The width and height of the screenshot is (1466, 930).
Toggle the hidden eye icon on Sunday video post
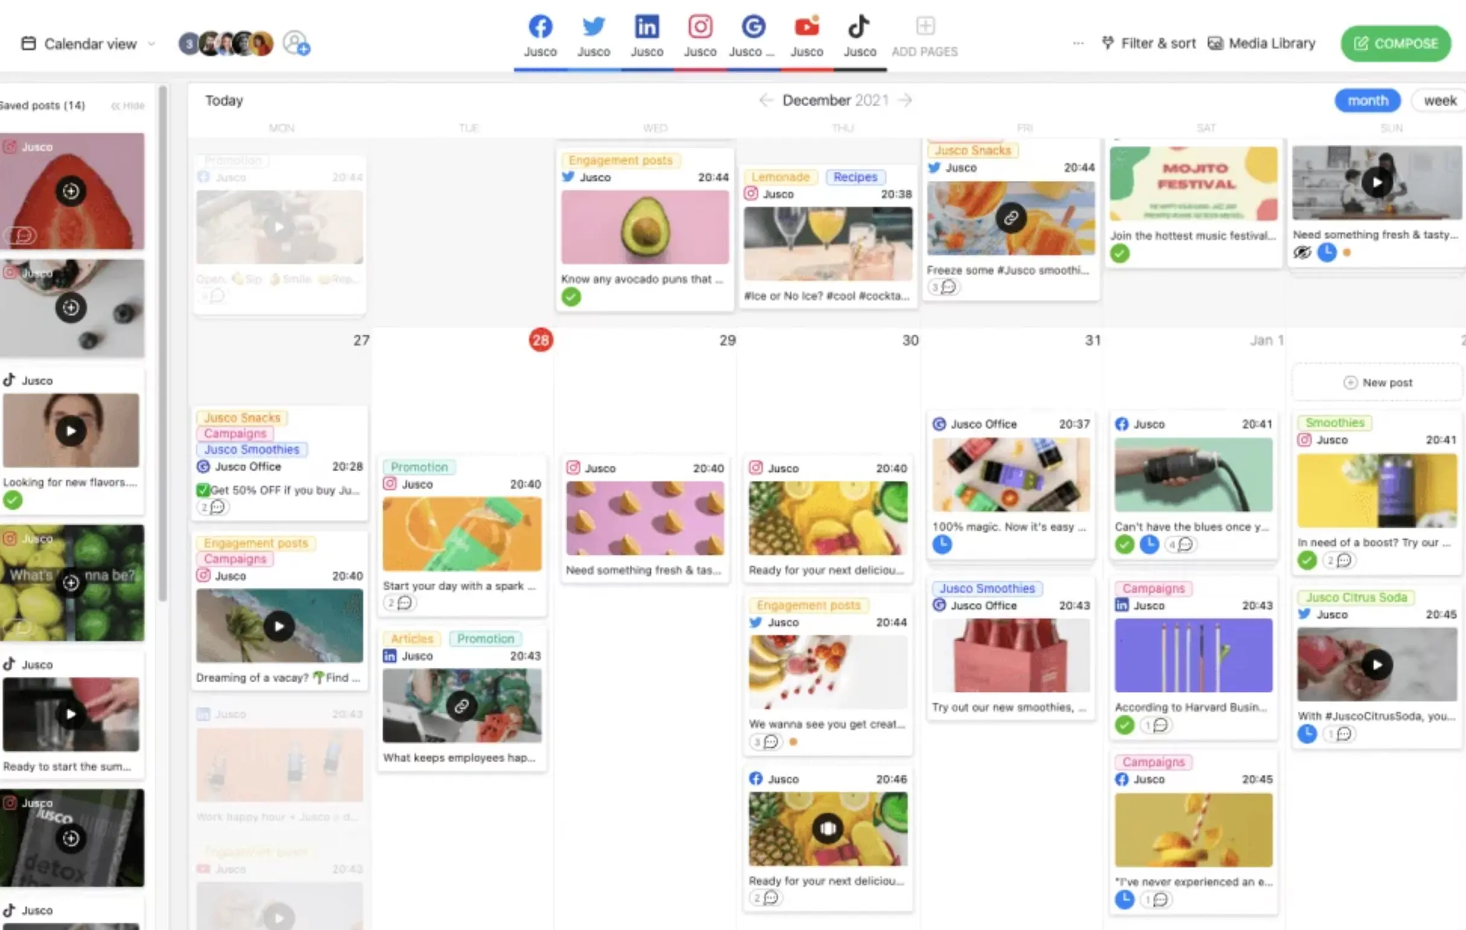(1302, 253)
